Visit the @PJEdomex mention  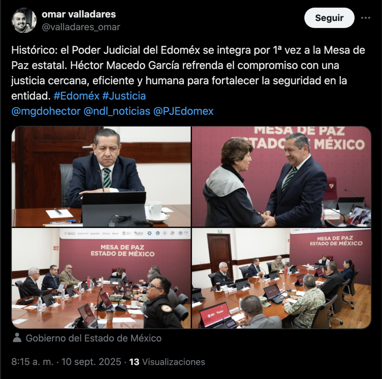[x=184, y=111]
